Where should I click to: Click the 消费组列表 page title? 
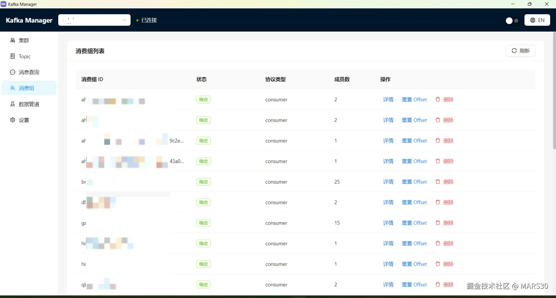(90, 51)
